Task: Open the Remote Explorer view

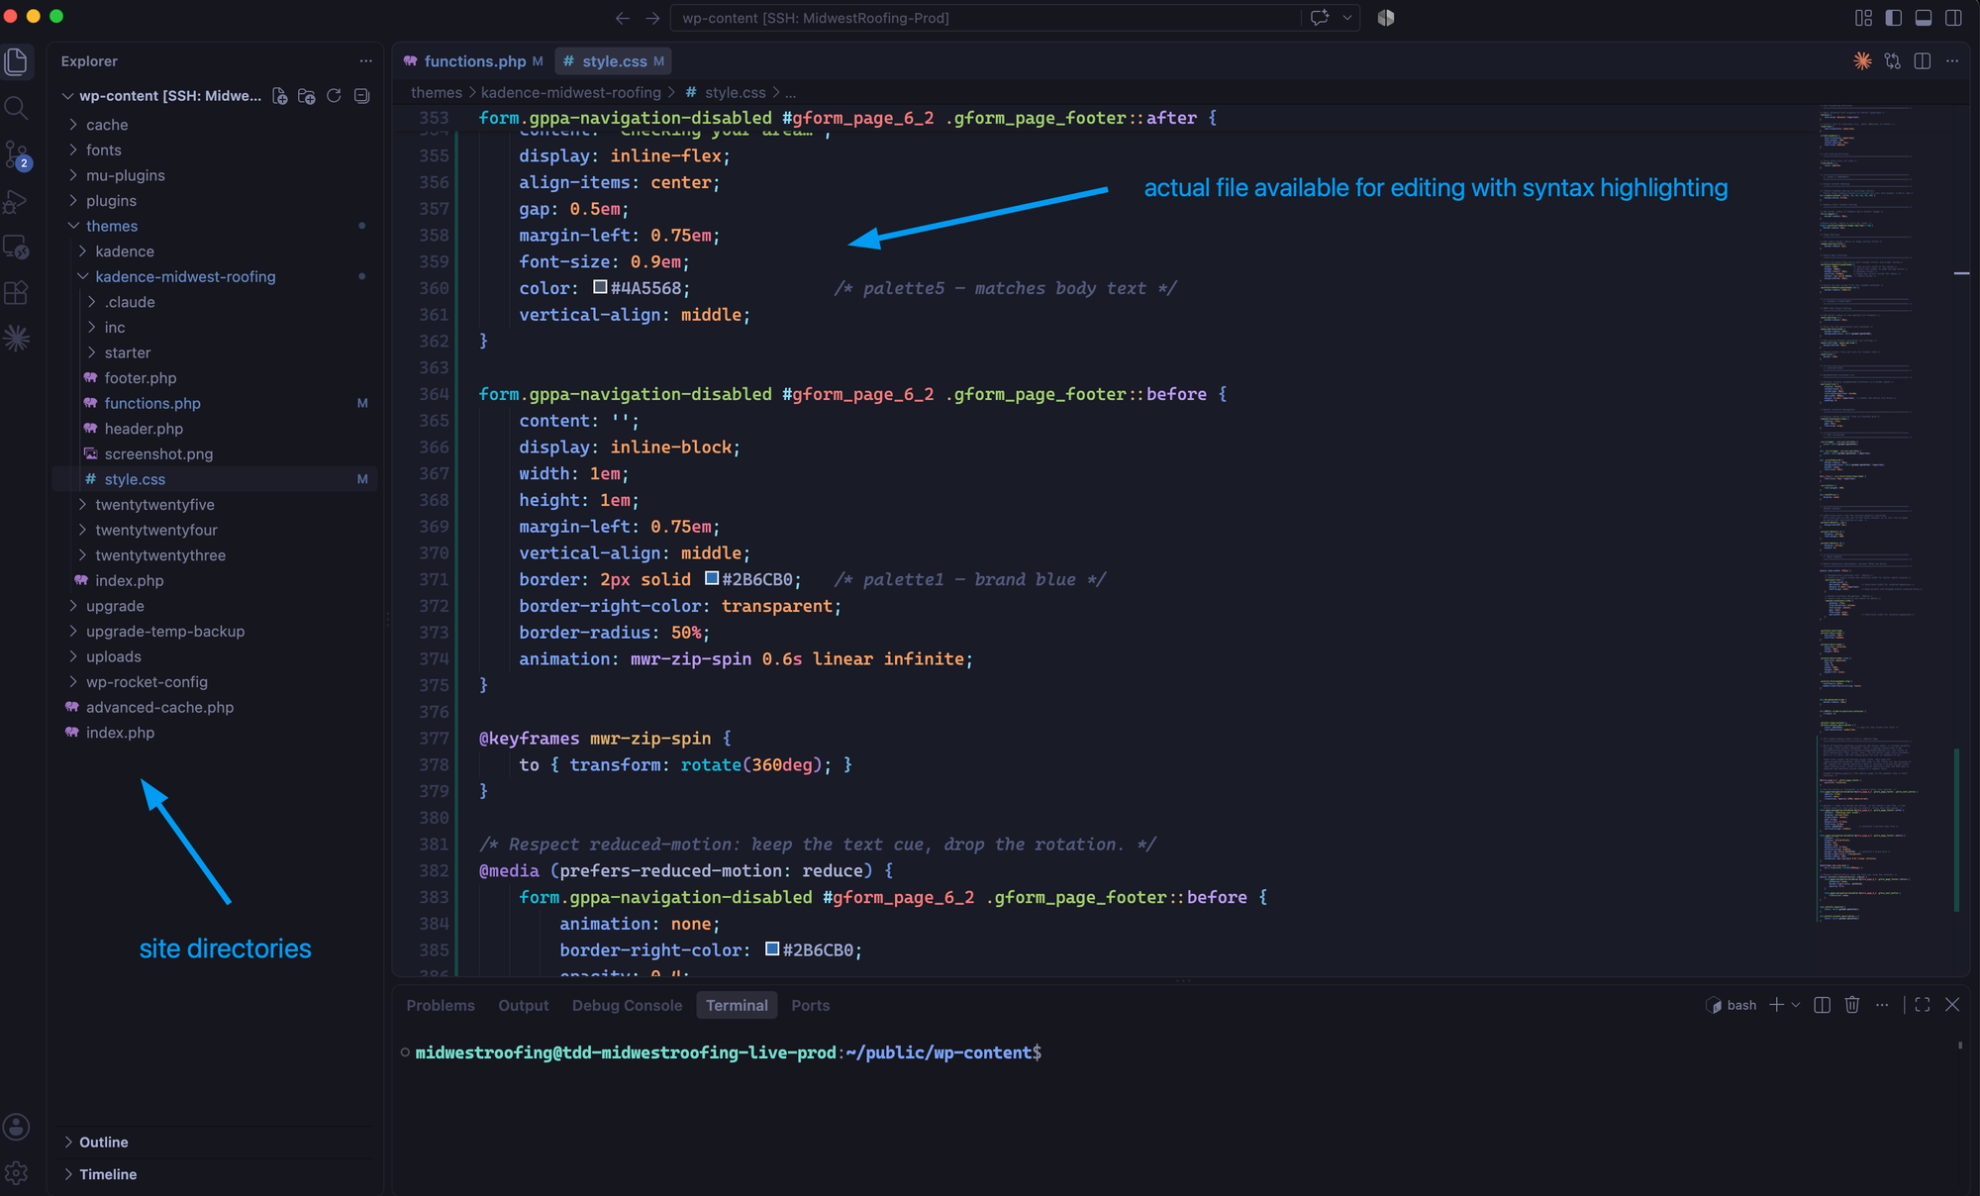Action: 16,247
